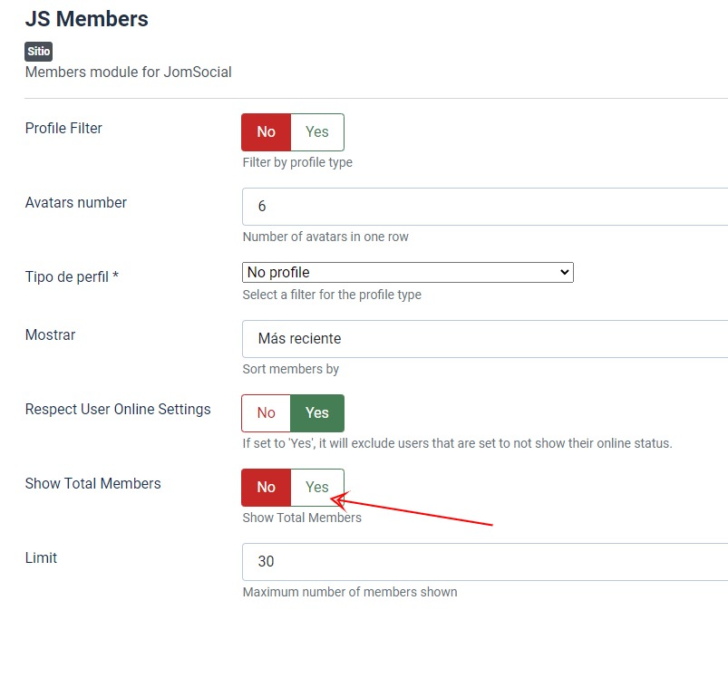Screen dimensions: 728x678
Task: Set Profile Filter to No
Action: coord(266,132)
